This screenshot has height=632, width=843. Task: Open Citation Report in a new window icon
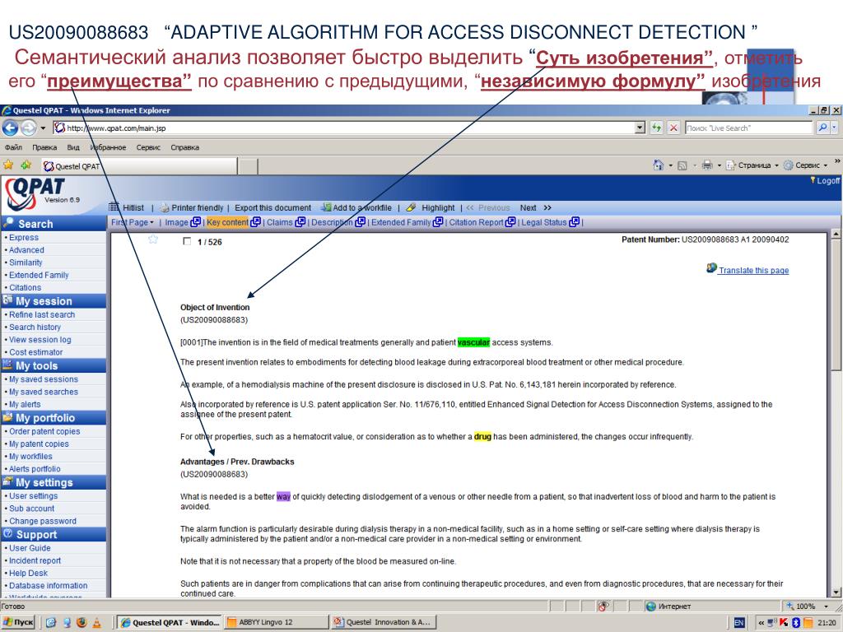pyautogui.click(x=510, y=222)
